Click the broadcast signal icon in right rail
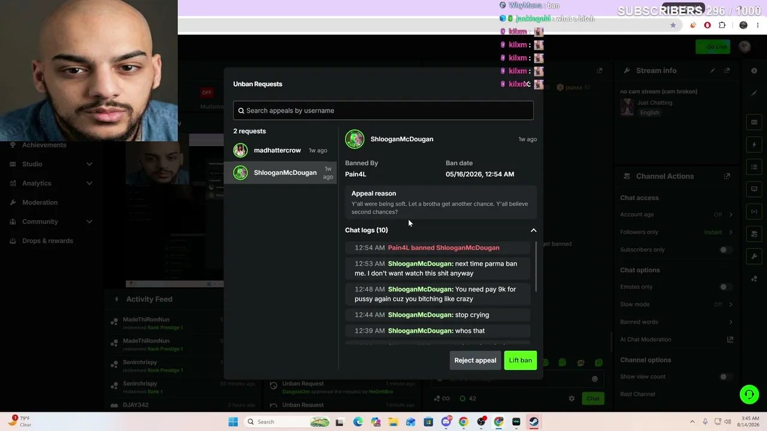This screenshot has width=767, height=431. point(754,211)
